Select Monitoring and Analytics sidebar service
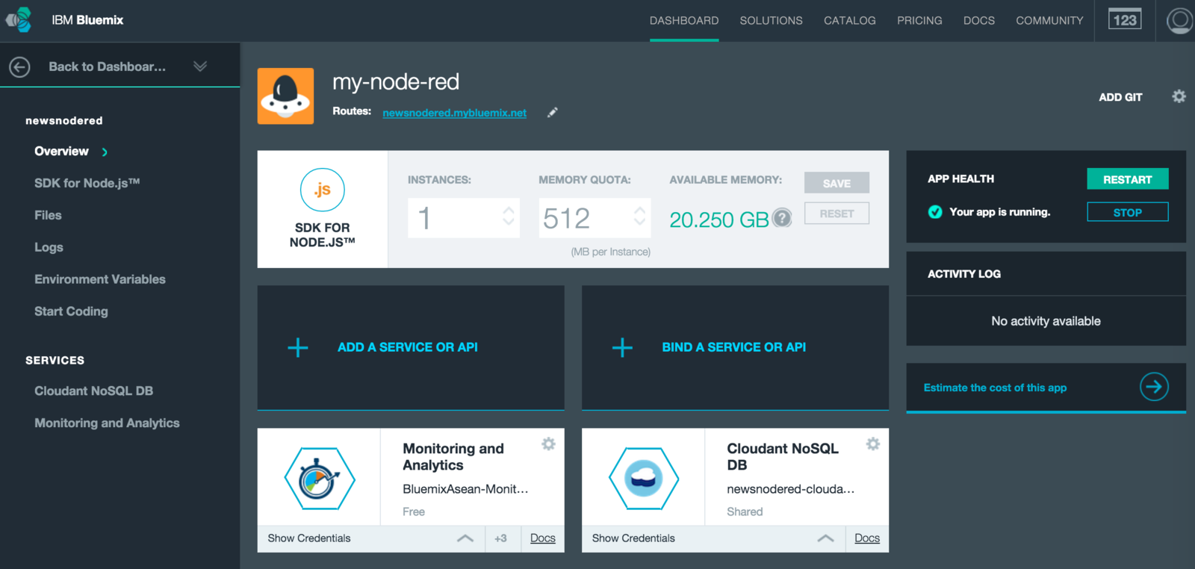The height and width of the screenshot is (569, 1195). coord(107,423)
